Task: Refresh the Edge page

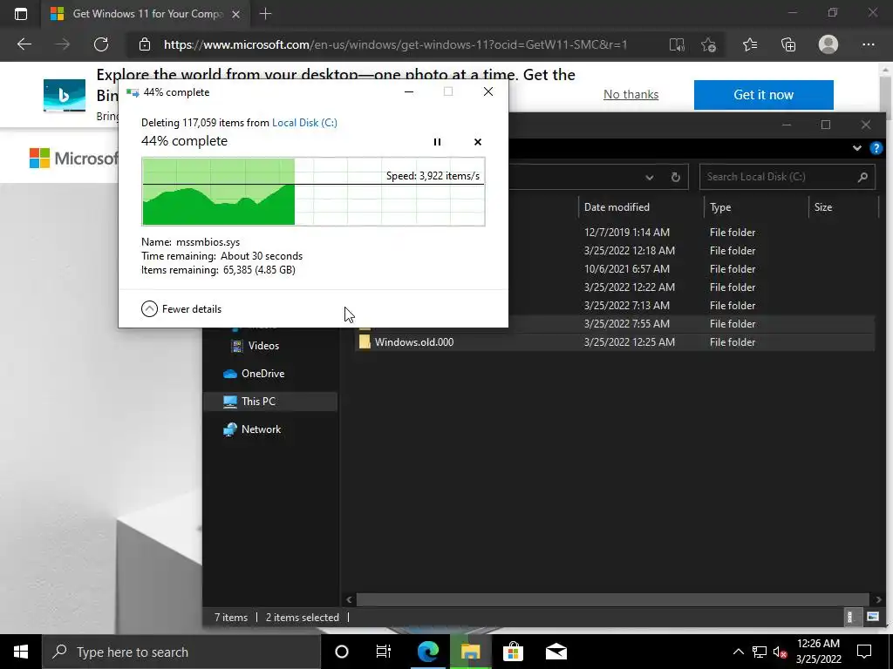Action: tap(101, 44)
